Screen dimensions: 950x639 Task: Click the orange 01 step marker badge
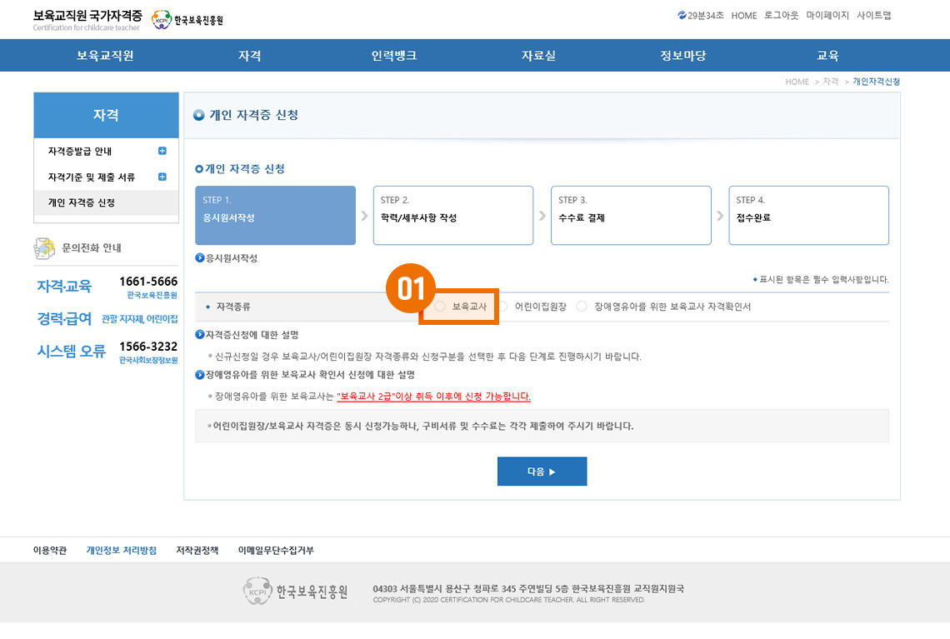coord(410,288)
